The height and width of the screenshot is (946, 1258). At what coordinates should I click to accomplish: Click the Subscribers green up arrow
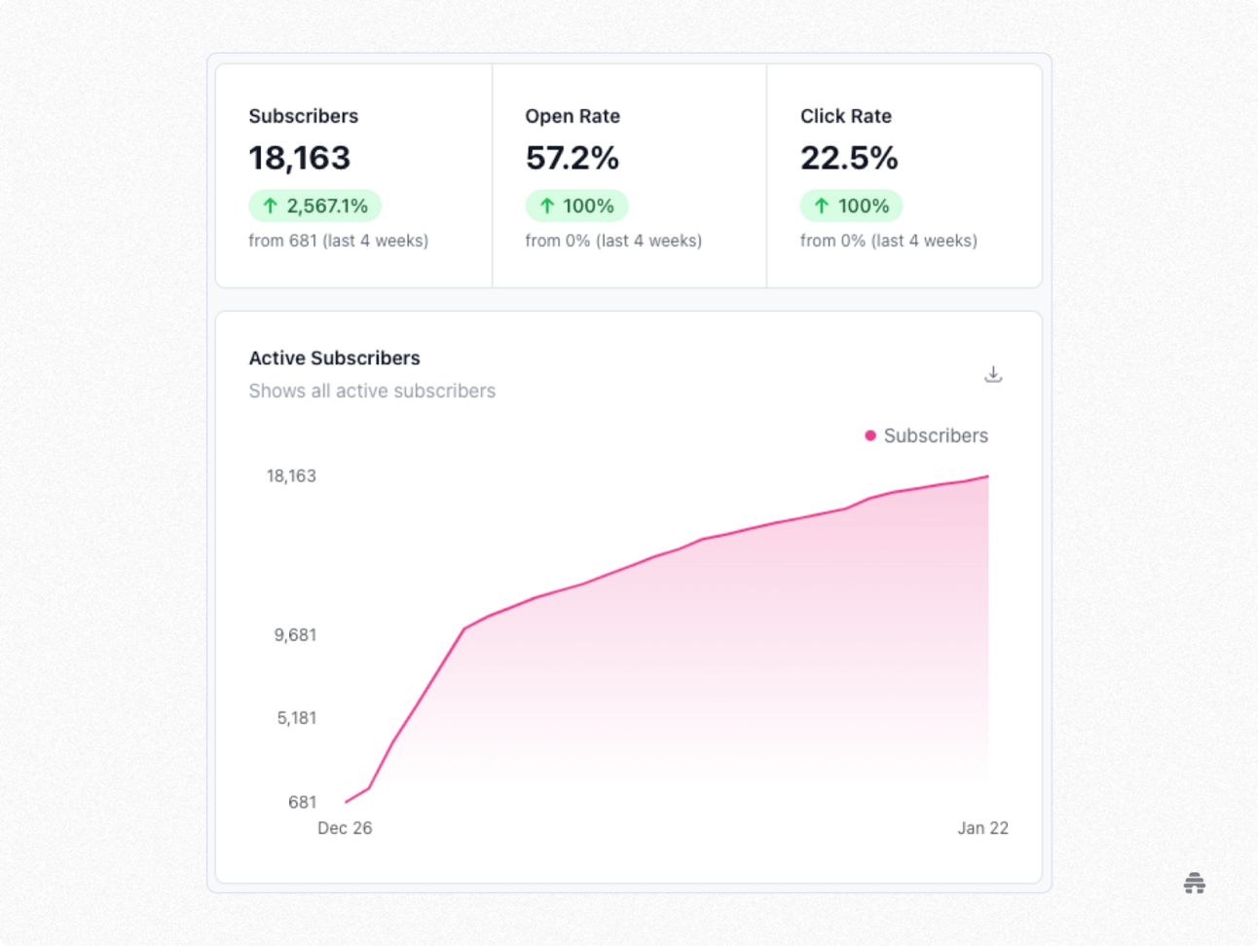tap(270, 206)
